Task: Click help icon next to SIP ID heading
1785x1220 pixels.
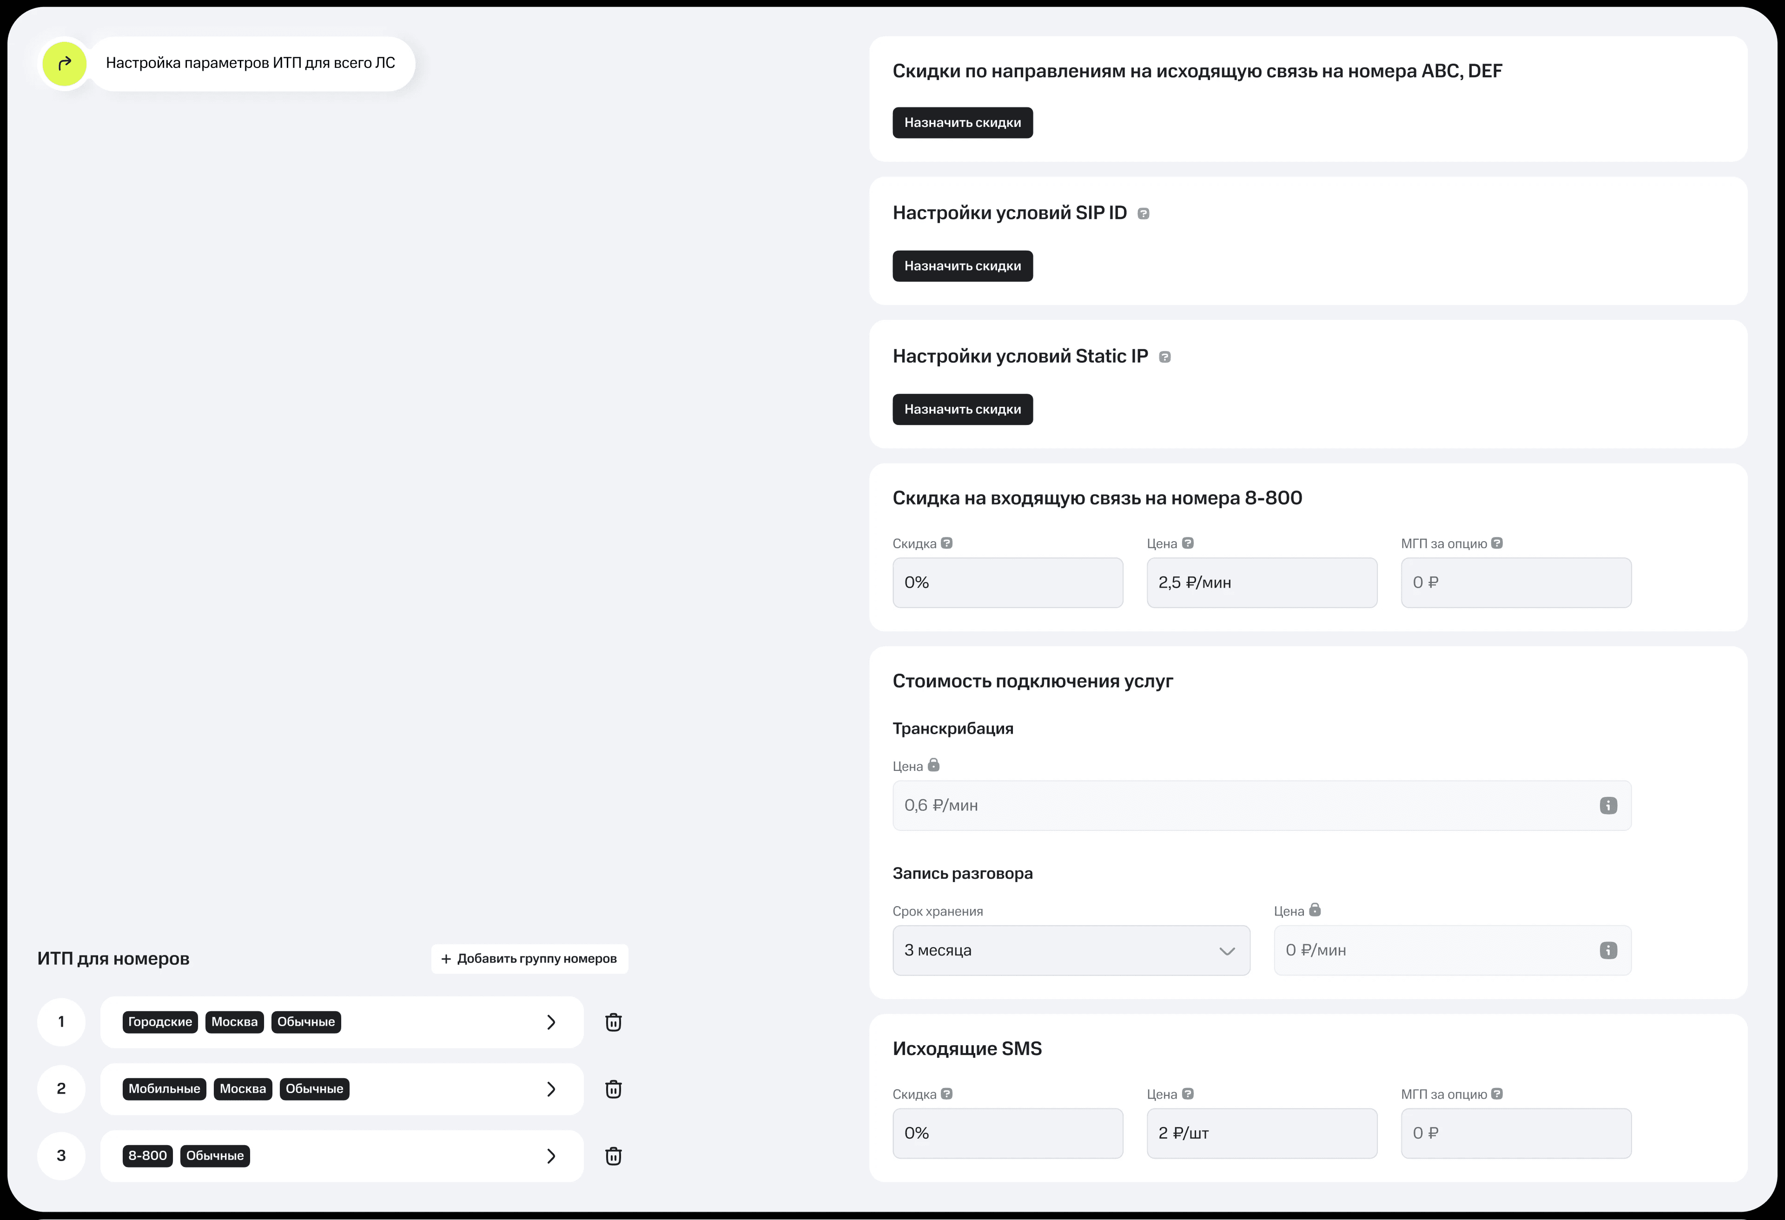Action: [x=1143, y=213]
